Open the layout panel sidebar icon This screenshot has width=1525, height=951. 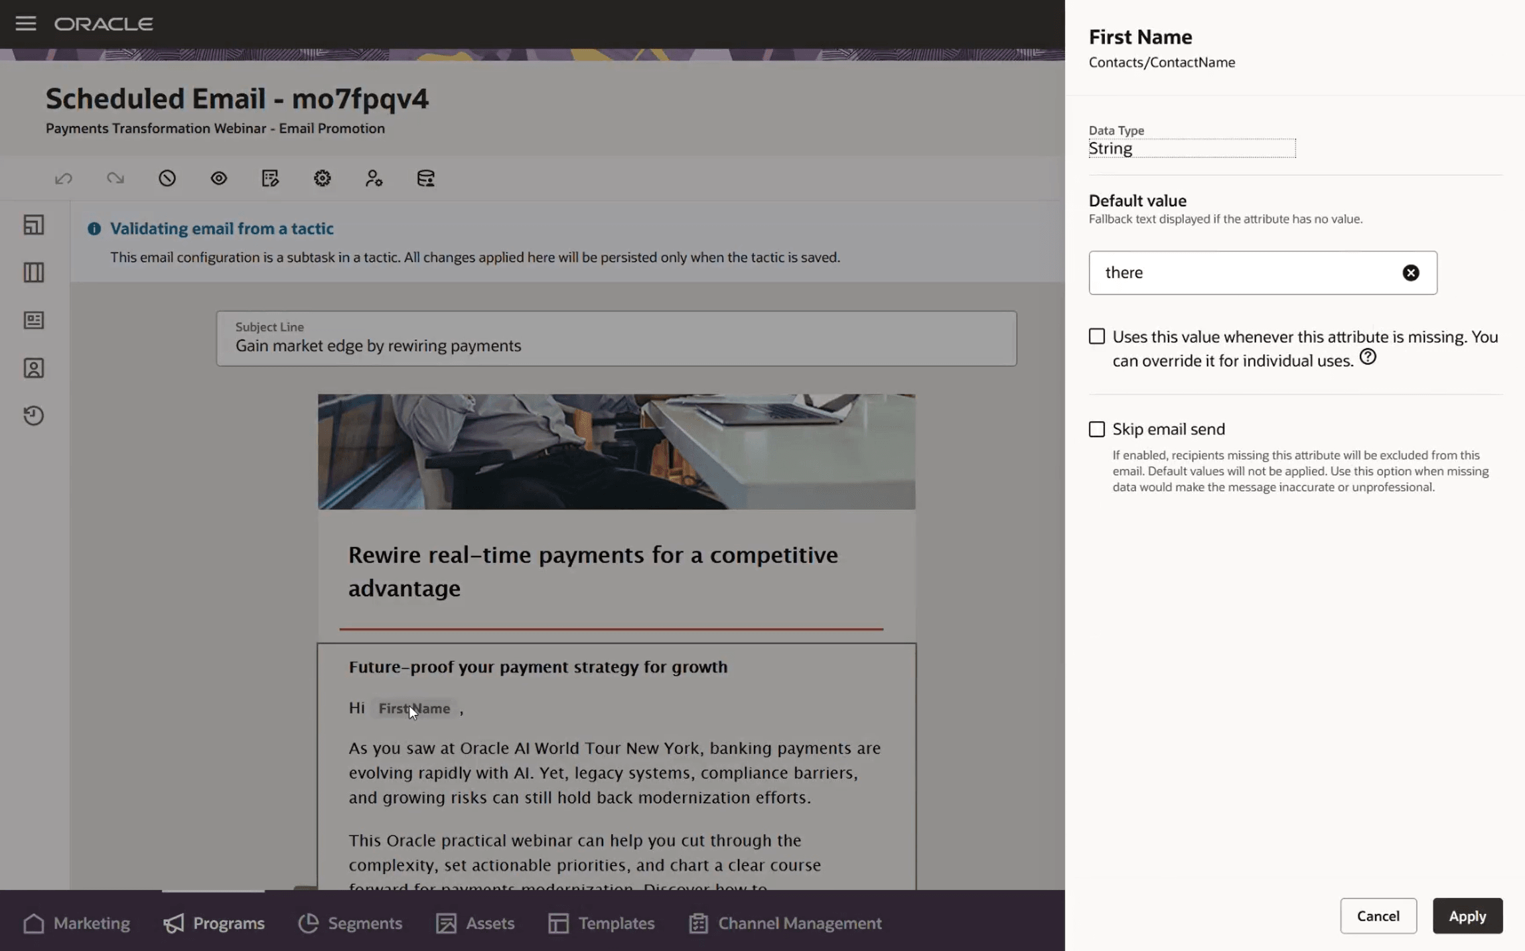(34, 225)
